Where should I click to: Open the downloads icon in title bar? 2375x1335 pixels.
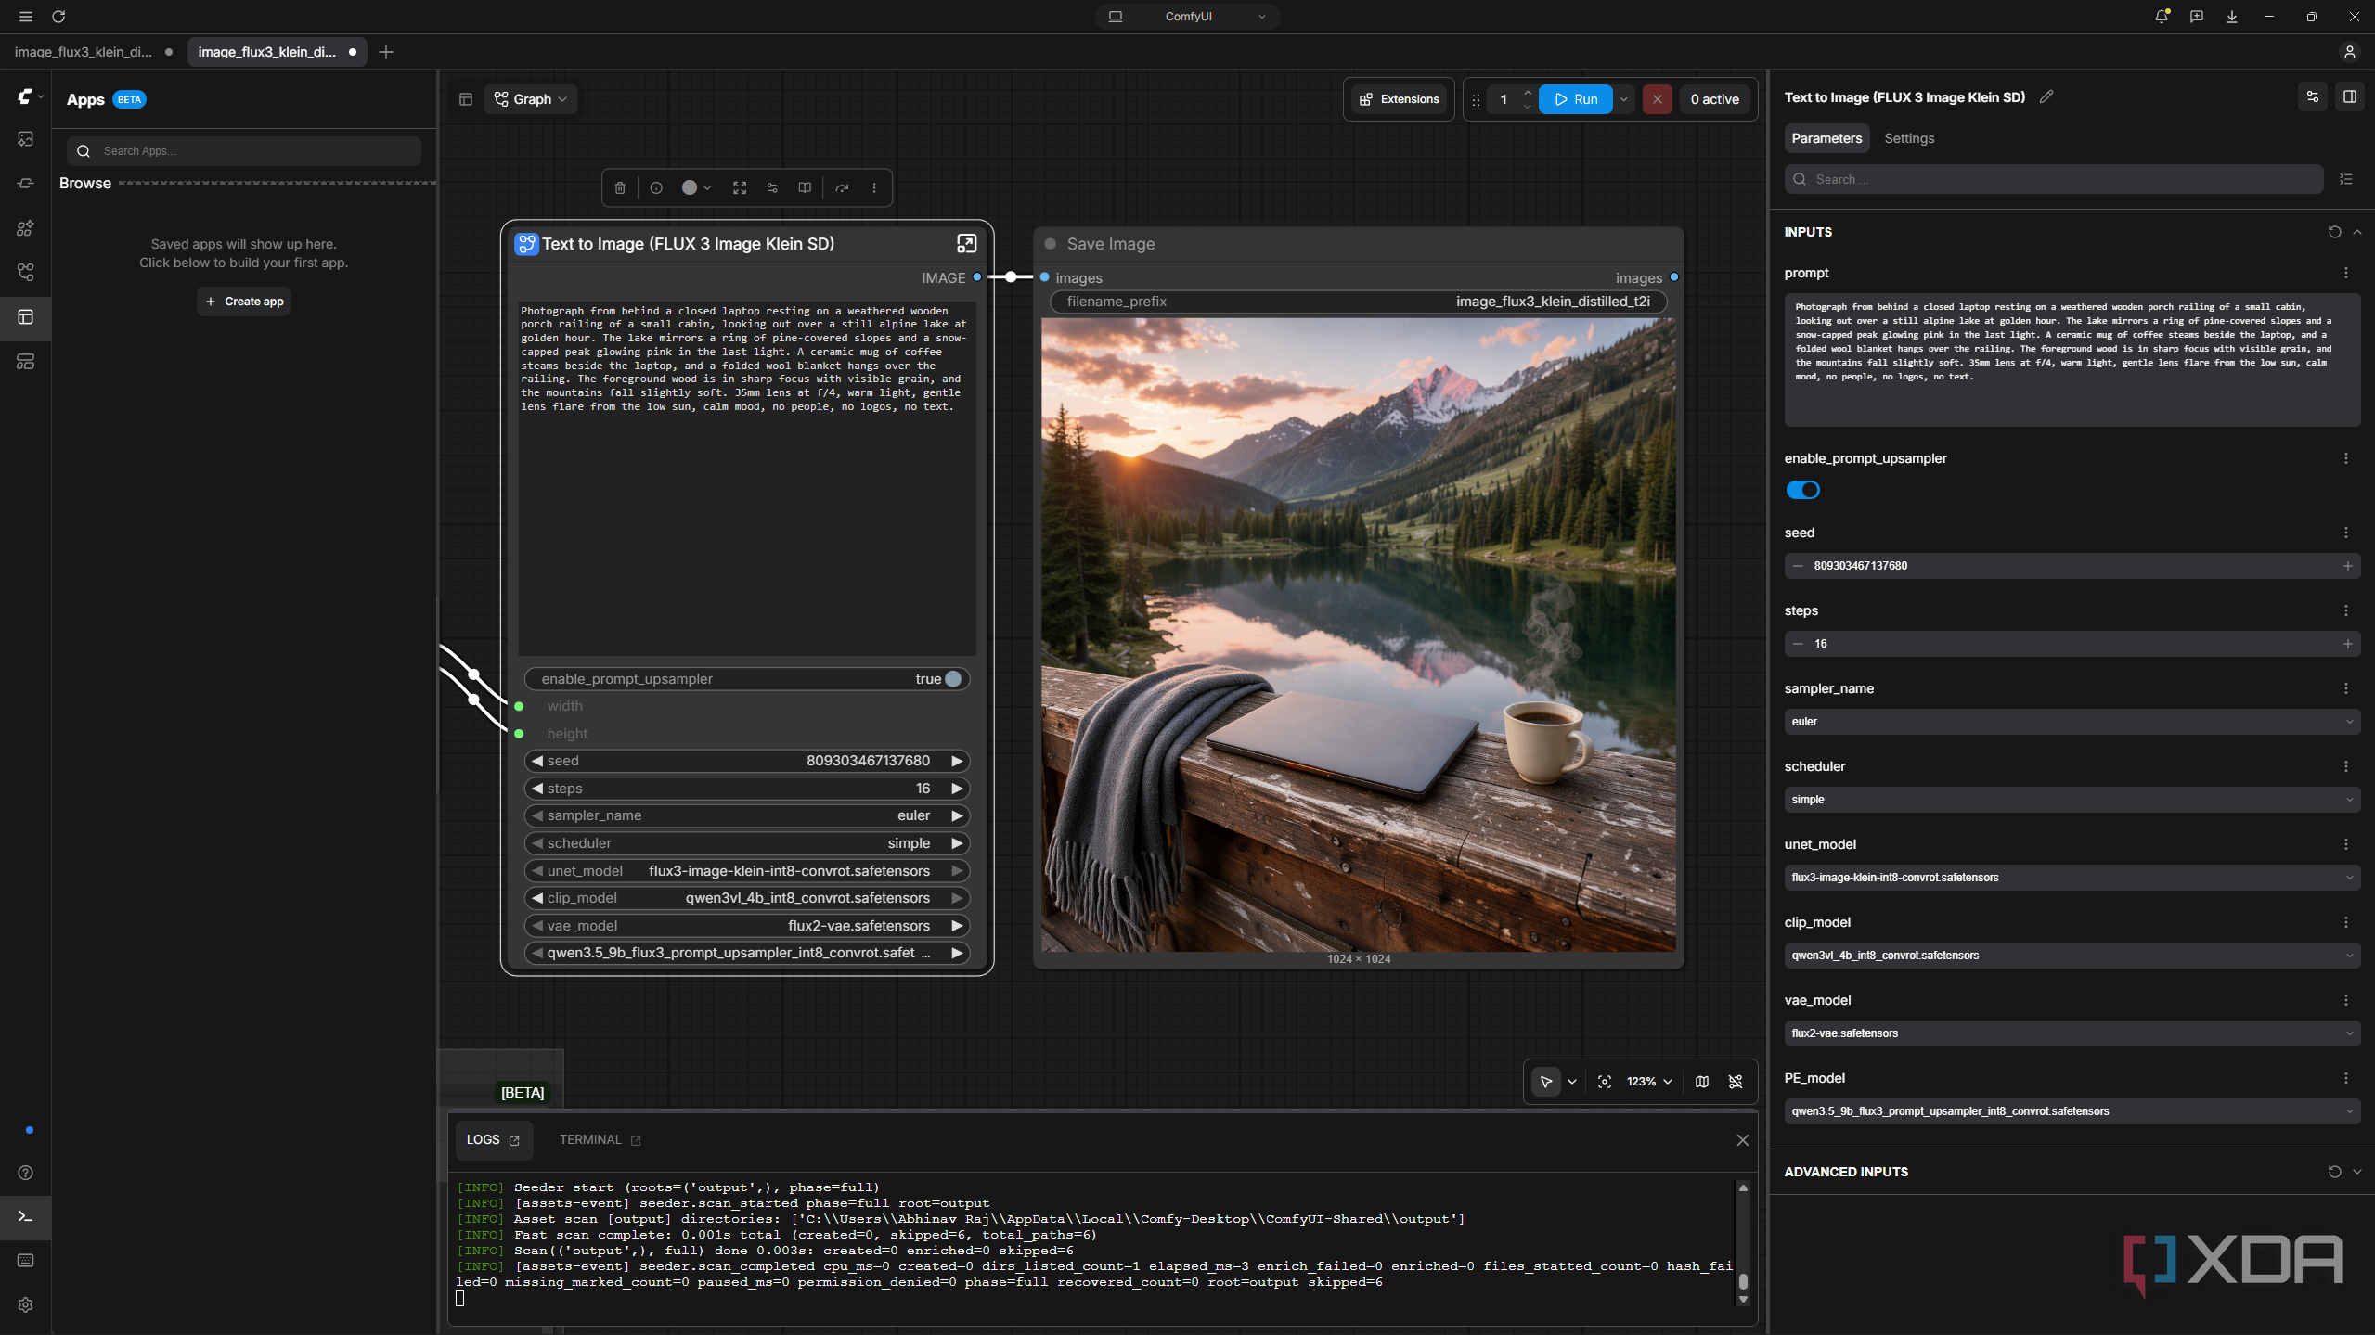pyautogui.click(x=2231, y=17)
